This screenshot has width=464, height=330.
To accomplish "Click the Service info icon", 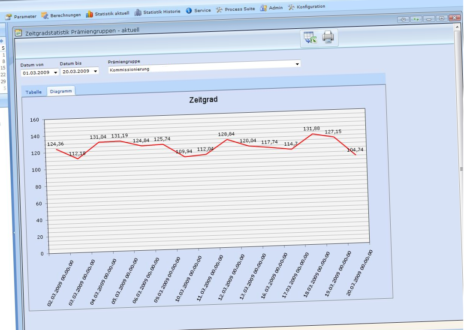I will coord(189,11).
